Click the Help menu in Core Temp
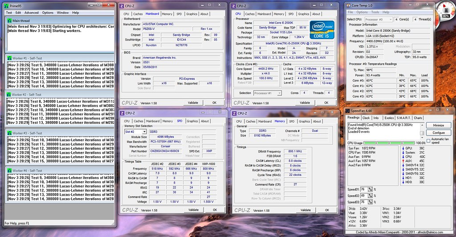The image size is (456, 237). (386, 12)
